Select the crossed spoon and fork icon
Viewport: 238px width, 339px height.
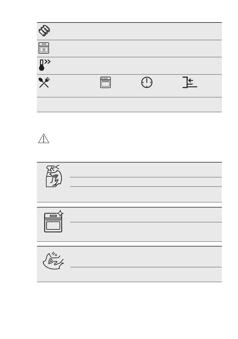click(44, 82)
